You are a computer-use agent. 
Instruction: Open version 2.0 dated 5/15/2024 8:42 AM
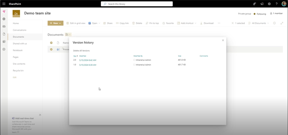(x=87, y=60)
